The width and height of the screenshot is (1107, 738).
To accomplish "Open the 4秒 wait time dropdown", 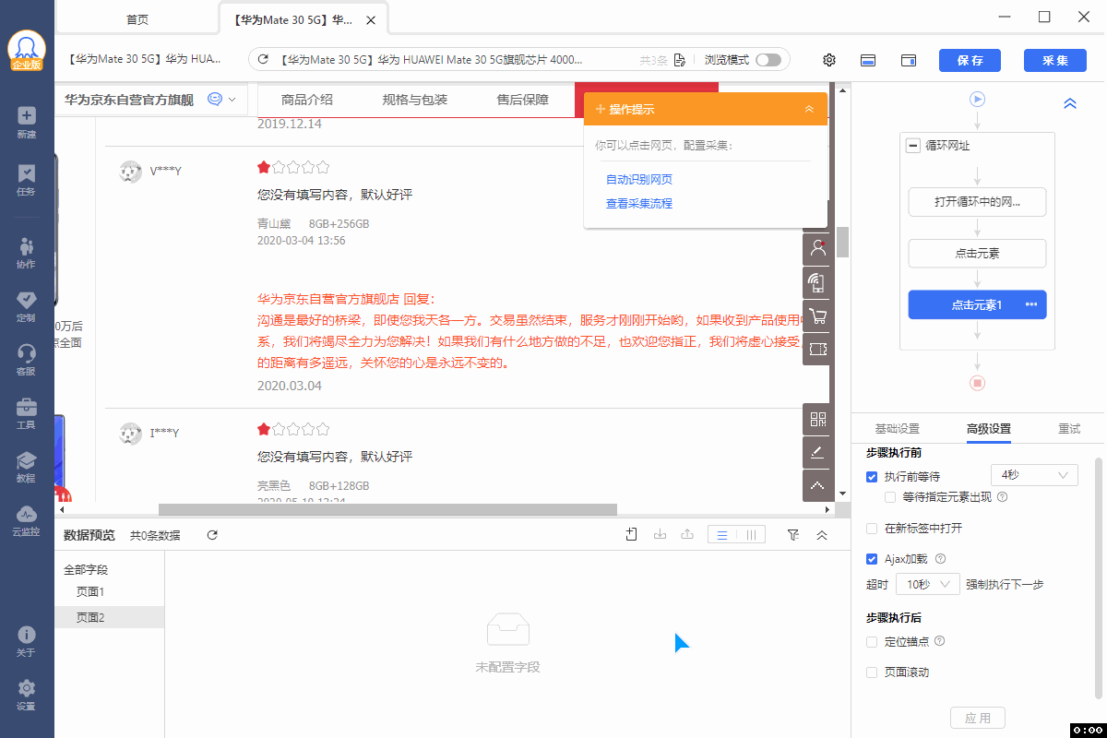I will [1033, 476].
